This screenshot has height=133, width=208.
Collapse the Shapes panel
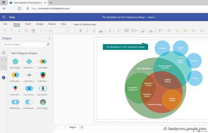point(50,38)
